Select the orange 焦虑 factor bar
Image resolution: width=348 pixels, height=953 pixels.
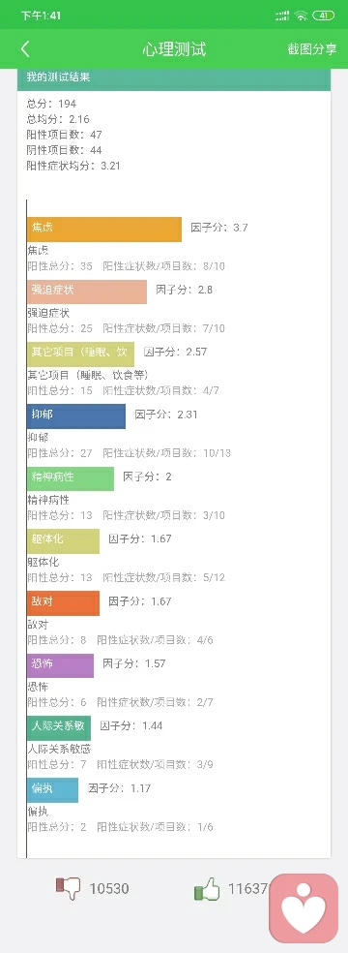click(104, 230)
